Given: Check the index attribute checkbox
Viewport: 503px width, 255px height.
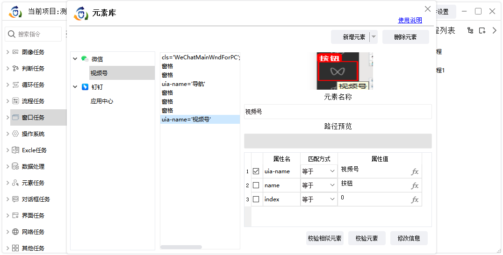Looking at the screenshot, I should [x=256, y=199].
